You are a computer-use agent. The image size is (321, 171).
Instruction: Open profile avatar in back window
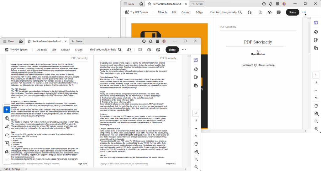[x=284, y=4]
